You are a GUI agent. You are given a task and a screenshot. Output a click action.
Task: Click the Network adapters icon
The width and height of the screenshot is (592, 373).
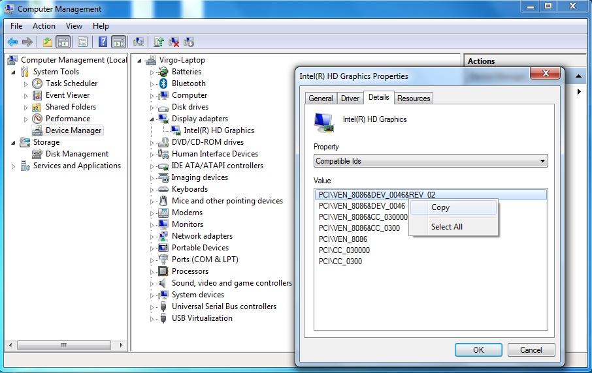coord(163,236)
